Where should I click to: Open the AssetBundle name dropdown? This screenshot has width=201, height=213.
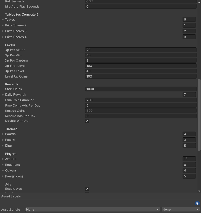pos(92,210)
